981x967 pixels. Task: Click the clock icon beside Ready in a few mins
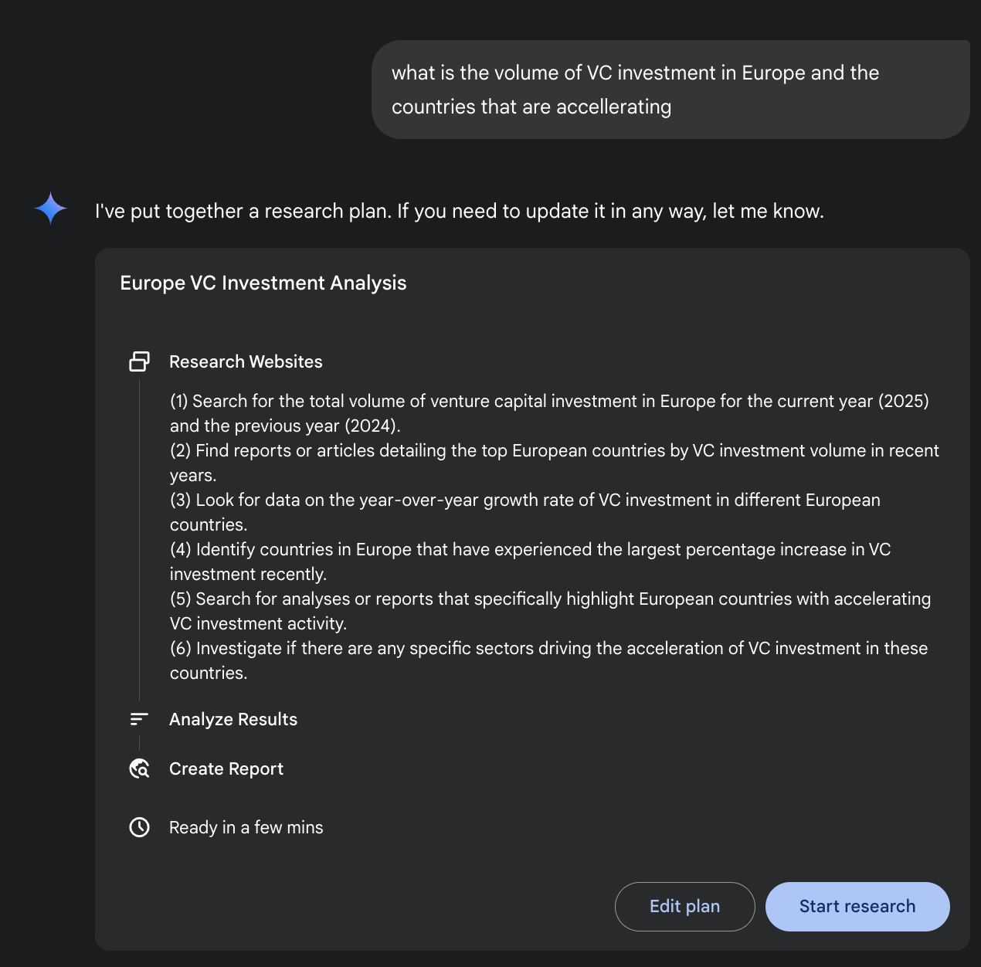[139, 827]
